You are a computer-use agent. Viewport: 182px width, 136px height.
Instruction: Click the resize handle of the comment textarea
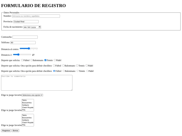[x=71, y=90]
